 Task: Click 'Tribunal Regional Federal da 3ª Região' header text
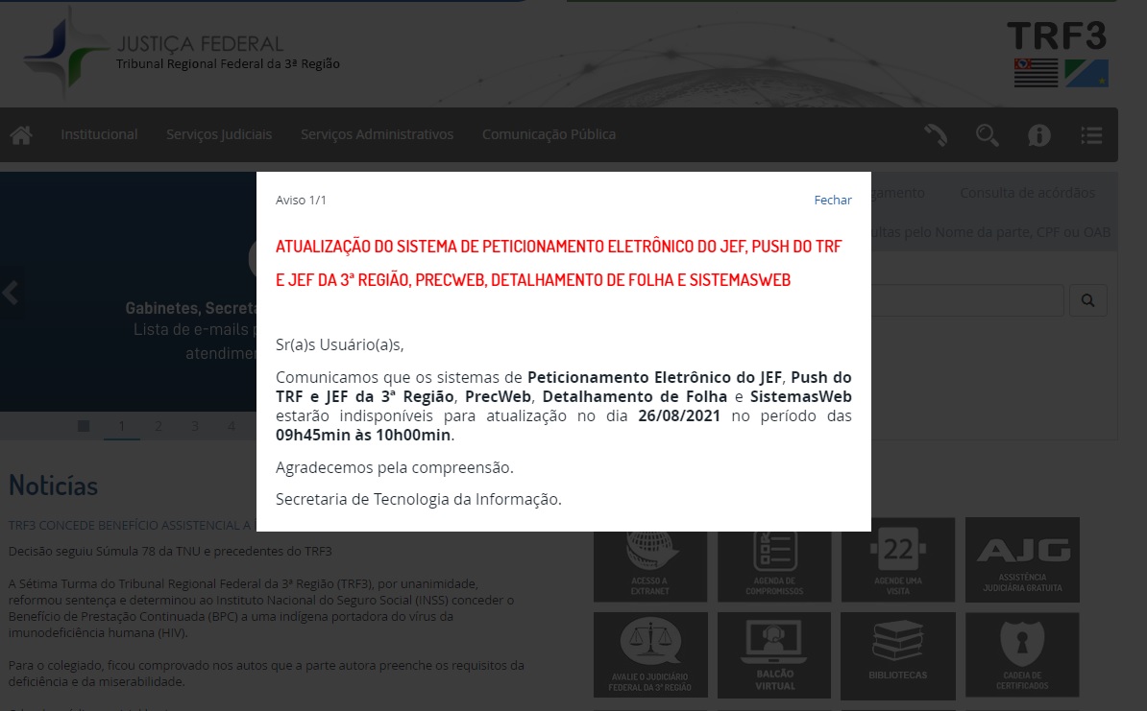point(229,64)
